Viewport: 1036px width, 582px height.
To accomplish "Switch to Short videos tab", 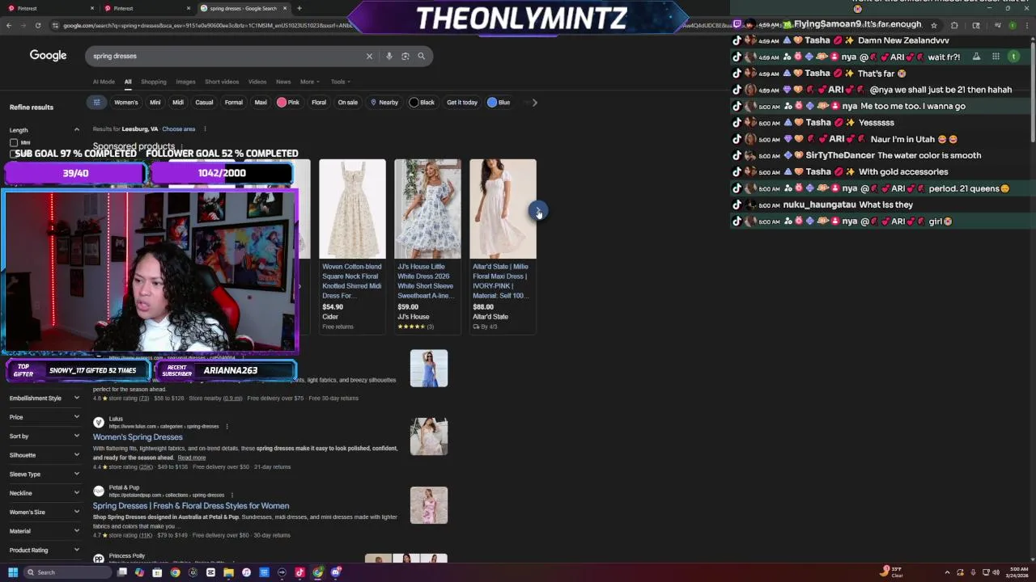I will tap(222, 82).
